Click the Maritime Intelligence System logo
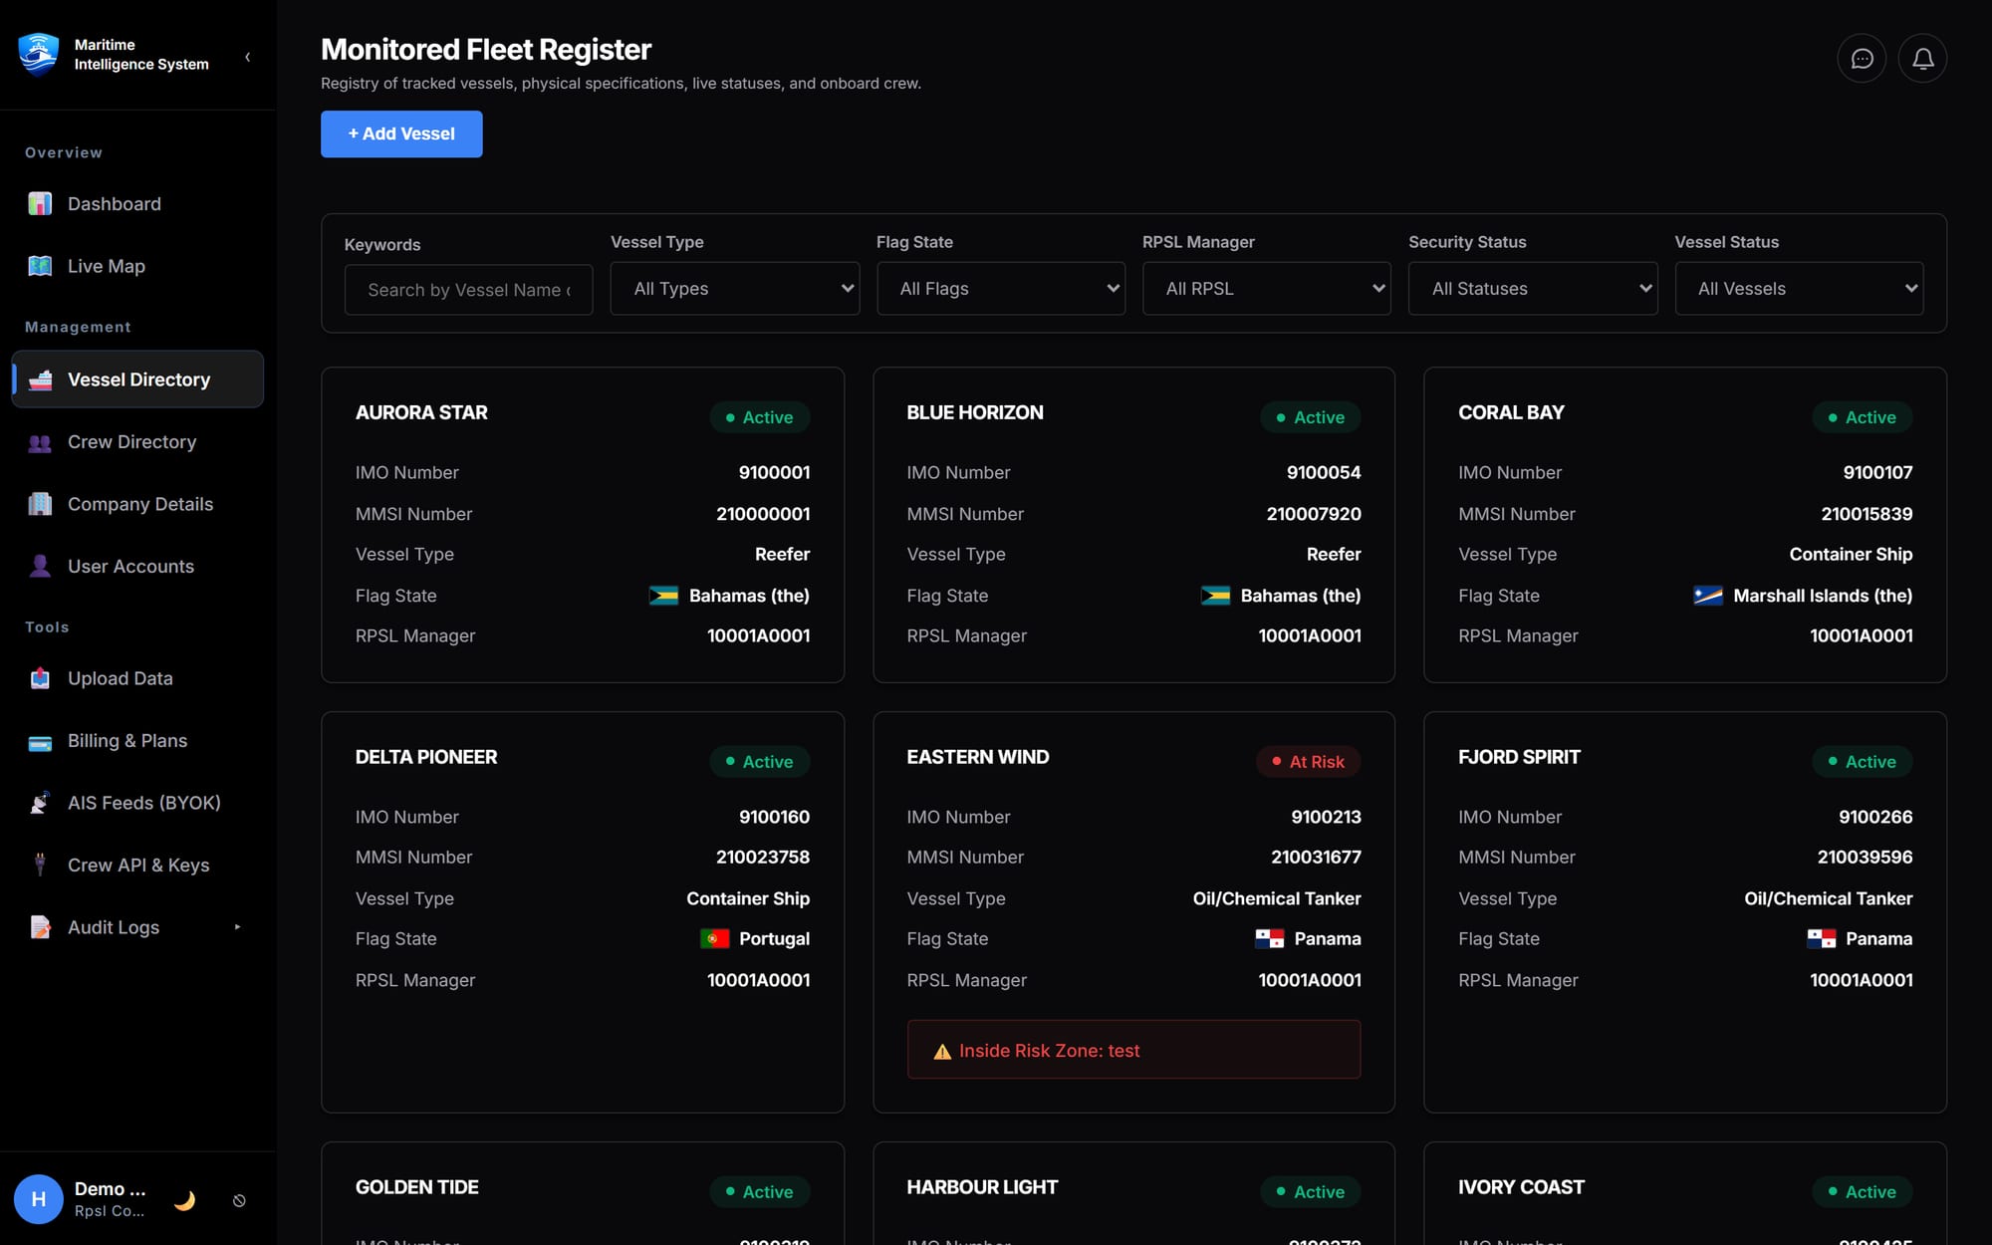 click(x=39, y=55)
